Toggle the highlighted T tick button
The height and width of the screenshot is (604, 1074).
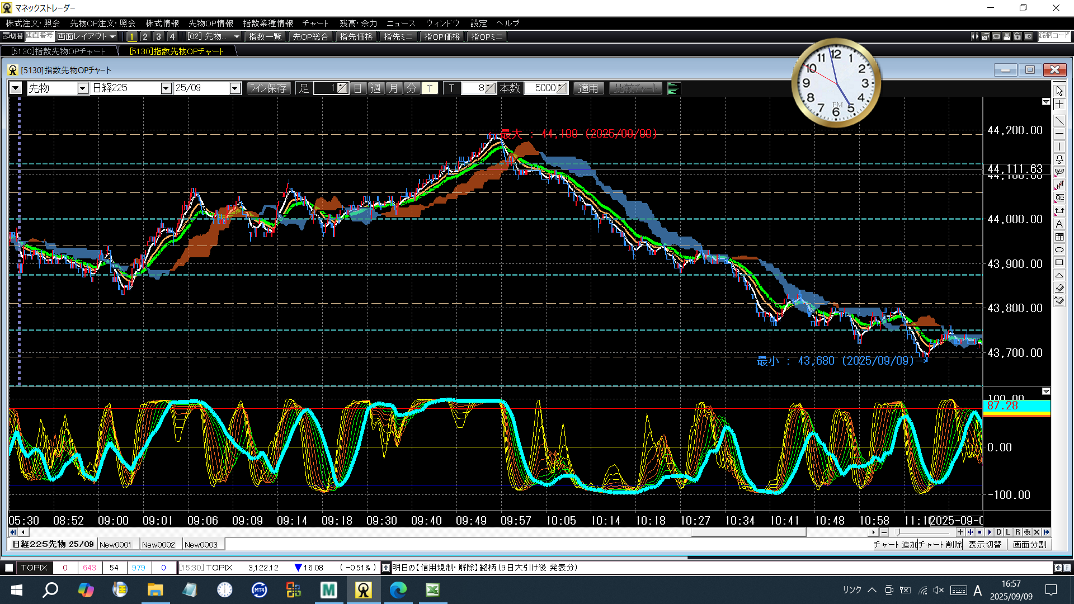pos(430,88)
